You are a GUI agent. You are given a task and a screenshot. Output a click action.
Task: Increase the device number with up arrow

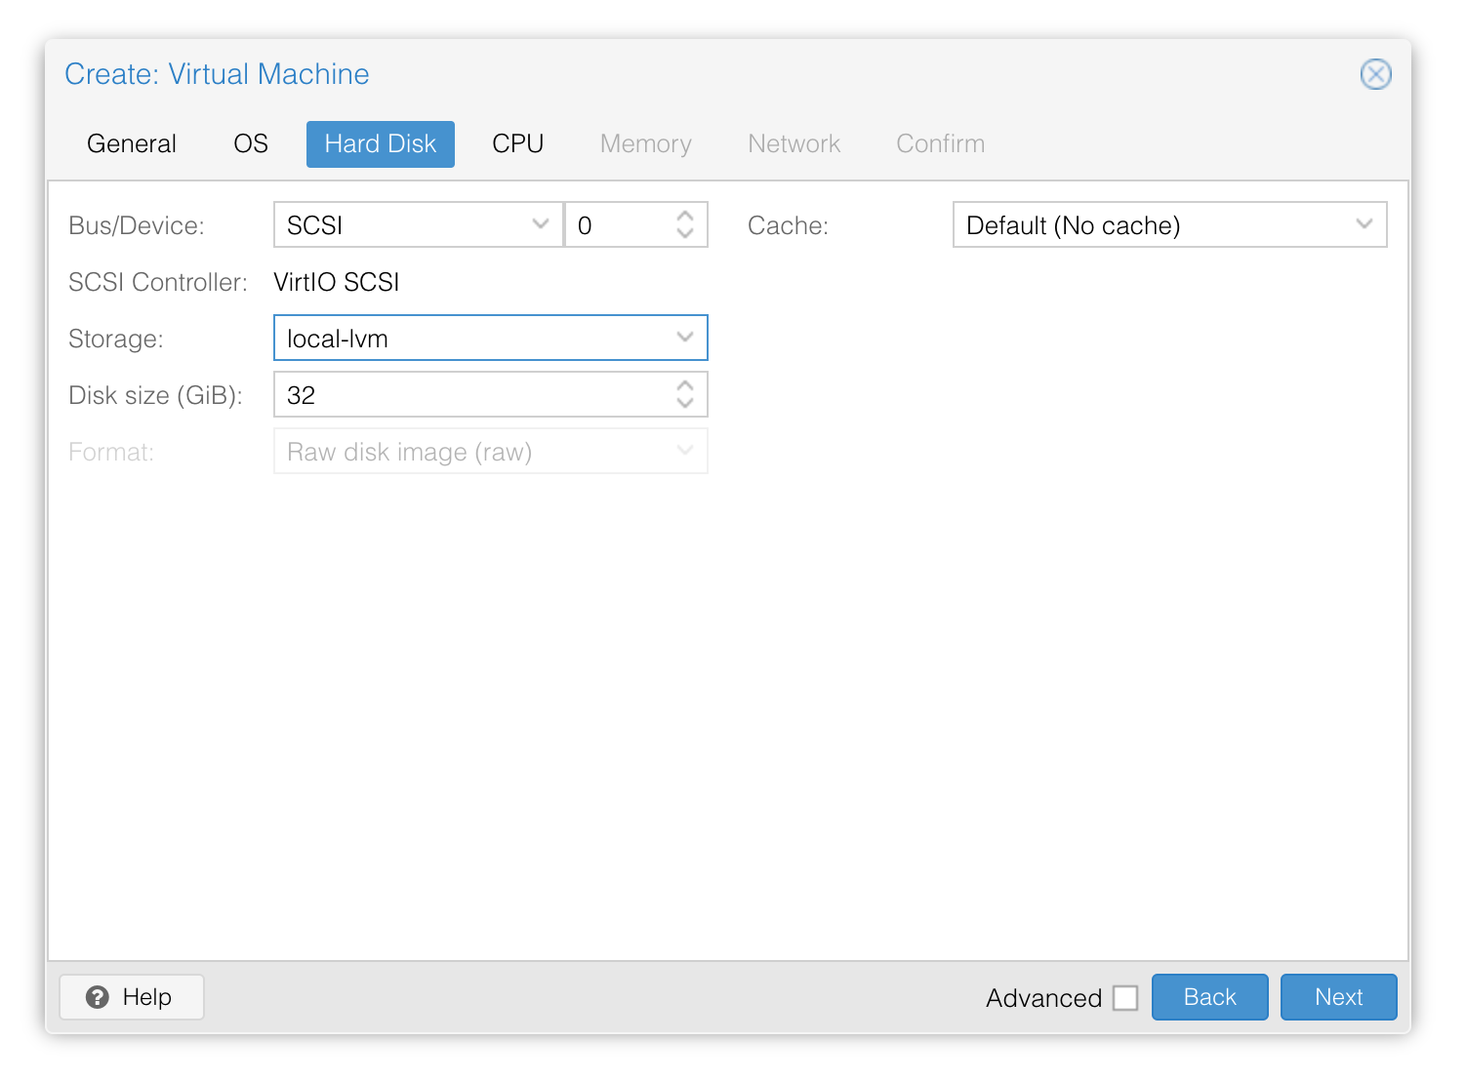coord(685,216)
